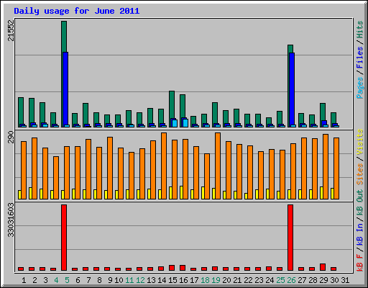The height and width of the screenshot is (288, 368).
Task: Click day 12 on the x-axis
Action: click(140, 280)
